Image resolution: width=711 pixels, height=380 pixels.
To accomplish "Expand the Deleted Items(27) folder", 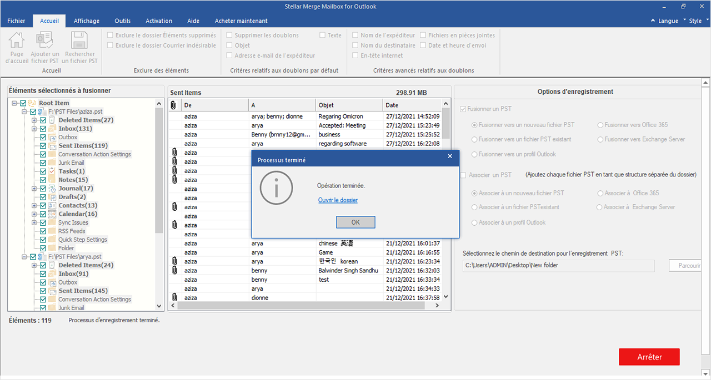I will click(34, 120).
